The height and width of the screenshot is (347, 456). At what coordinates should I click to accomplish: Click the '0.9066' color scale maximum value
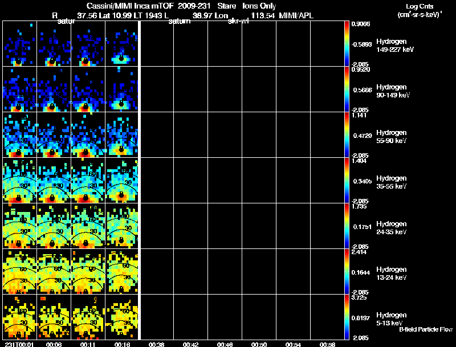point(361,24)
